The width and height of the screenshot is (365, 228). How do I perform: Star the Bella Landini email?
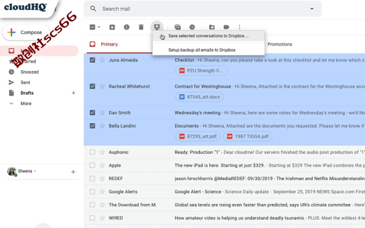[x=102, y=126]
